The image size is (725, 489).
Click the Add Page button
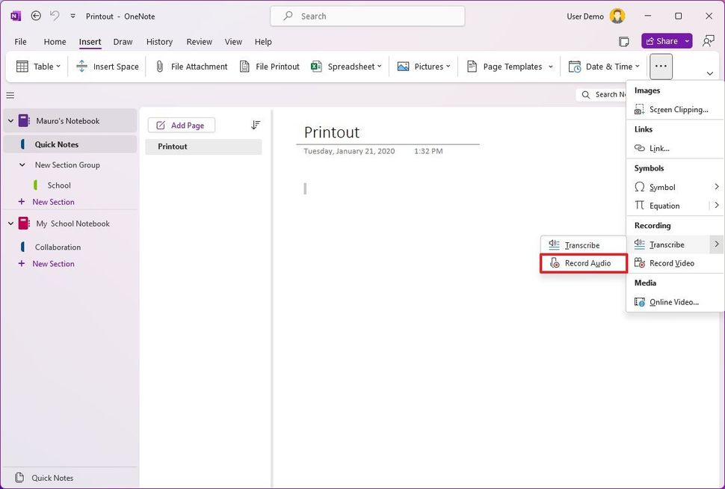[181, 125]
